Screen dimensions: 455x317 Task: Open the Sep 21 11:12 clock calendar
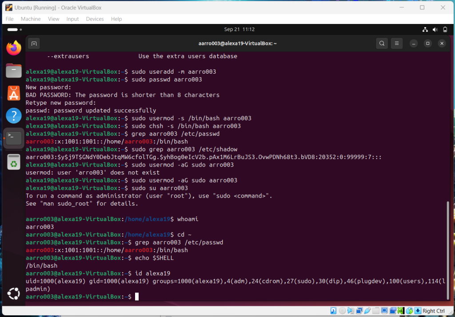point(239,29)
